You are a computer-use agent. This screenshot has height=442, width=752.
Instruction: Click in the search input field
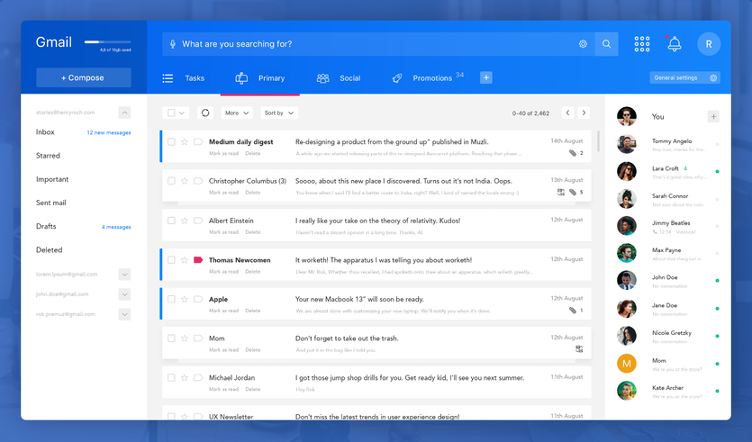(376, 44)
